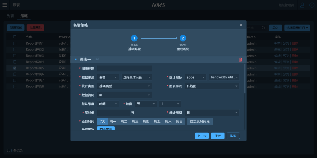This screenshot has width=317, height=158.
Task: Check the Report样例1 row checkbox
Action: [x=15, y=43]
